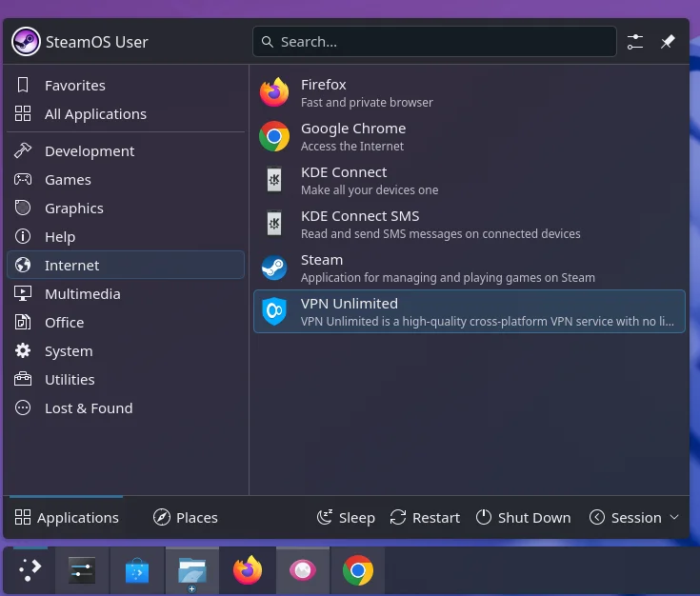This screenshot has height=596, width=700.
Task: Open the System category
Action: [x=126, y=351]
